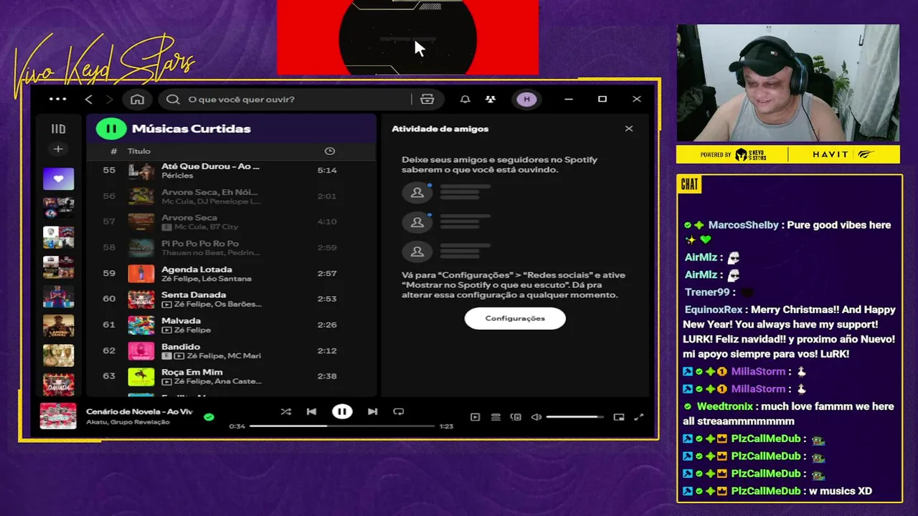This screenshot has width=918, height=516.
Task: Toggle repeat in the player bar
Action: [399, 411]
